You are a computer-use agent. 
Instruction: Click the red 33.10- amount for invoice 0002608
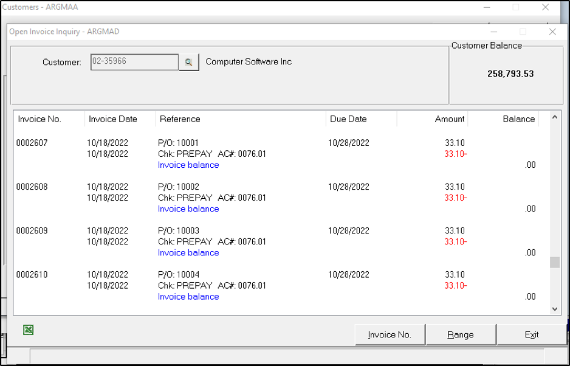(x=456, y=198)
